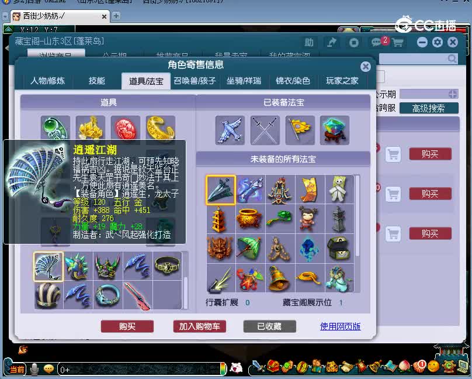
Task: Switch to 召唤兽/孩子 tab
Action: [x=195, y=81]
